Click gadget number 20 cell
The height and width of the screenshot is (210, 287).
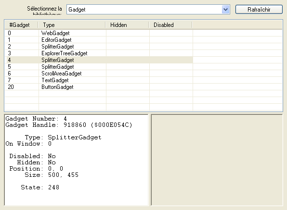click(22, 87)
